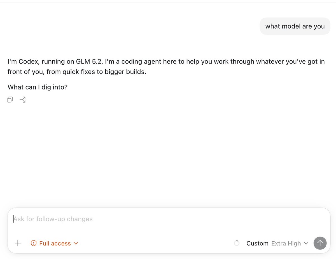Copy the Codex response with the copy icon

click(10, 100)
